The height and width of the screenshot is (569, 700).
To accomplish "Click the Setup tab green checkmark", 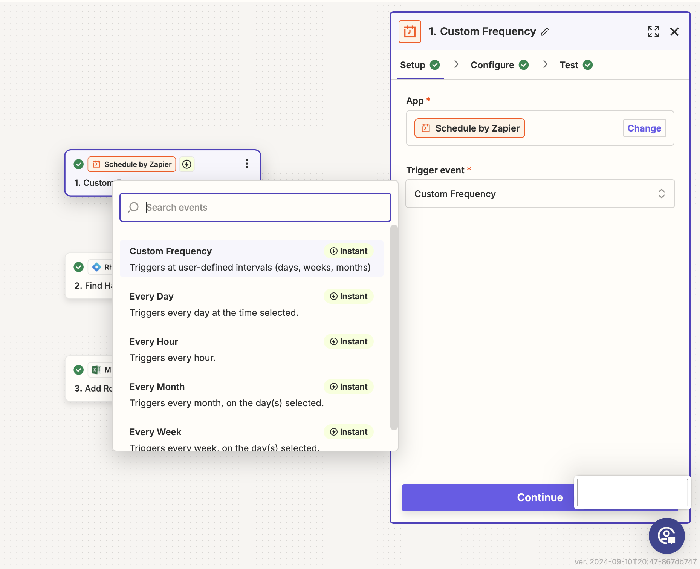I will click(435, 65).
